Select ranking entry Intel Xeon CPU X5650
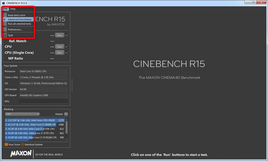Image resolution: width=268 pixels, height=161 pixels. tap(35, 120)
